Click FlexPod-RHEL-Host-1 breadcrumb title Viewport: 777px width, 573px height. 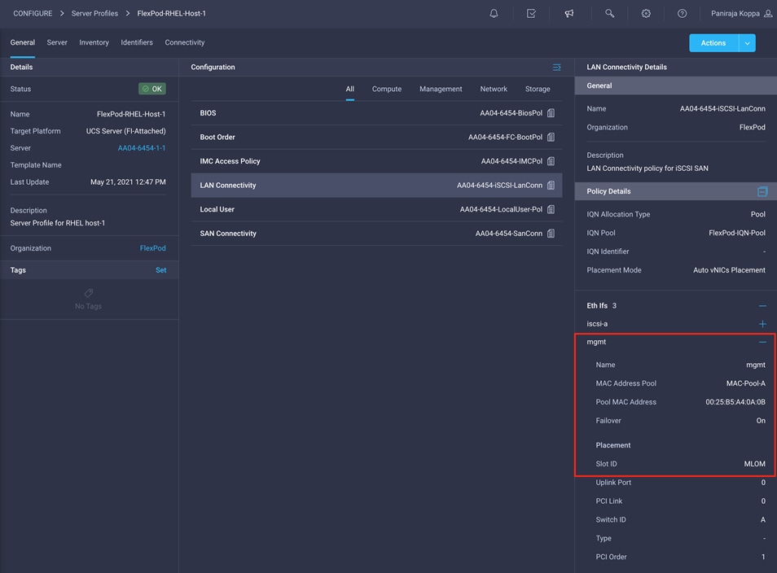click(172, 13)
